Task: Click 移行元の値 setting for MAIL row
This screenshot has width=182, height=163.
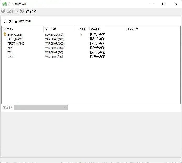Action: (x=97, y=57)
